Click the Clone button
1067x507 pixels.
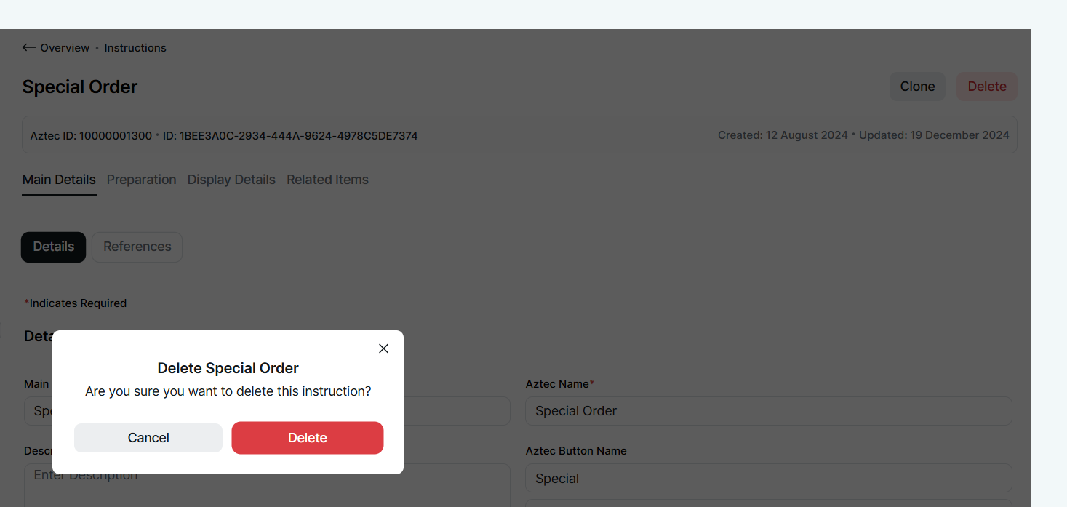pyautogui.click(x=916, y=87)
